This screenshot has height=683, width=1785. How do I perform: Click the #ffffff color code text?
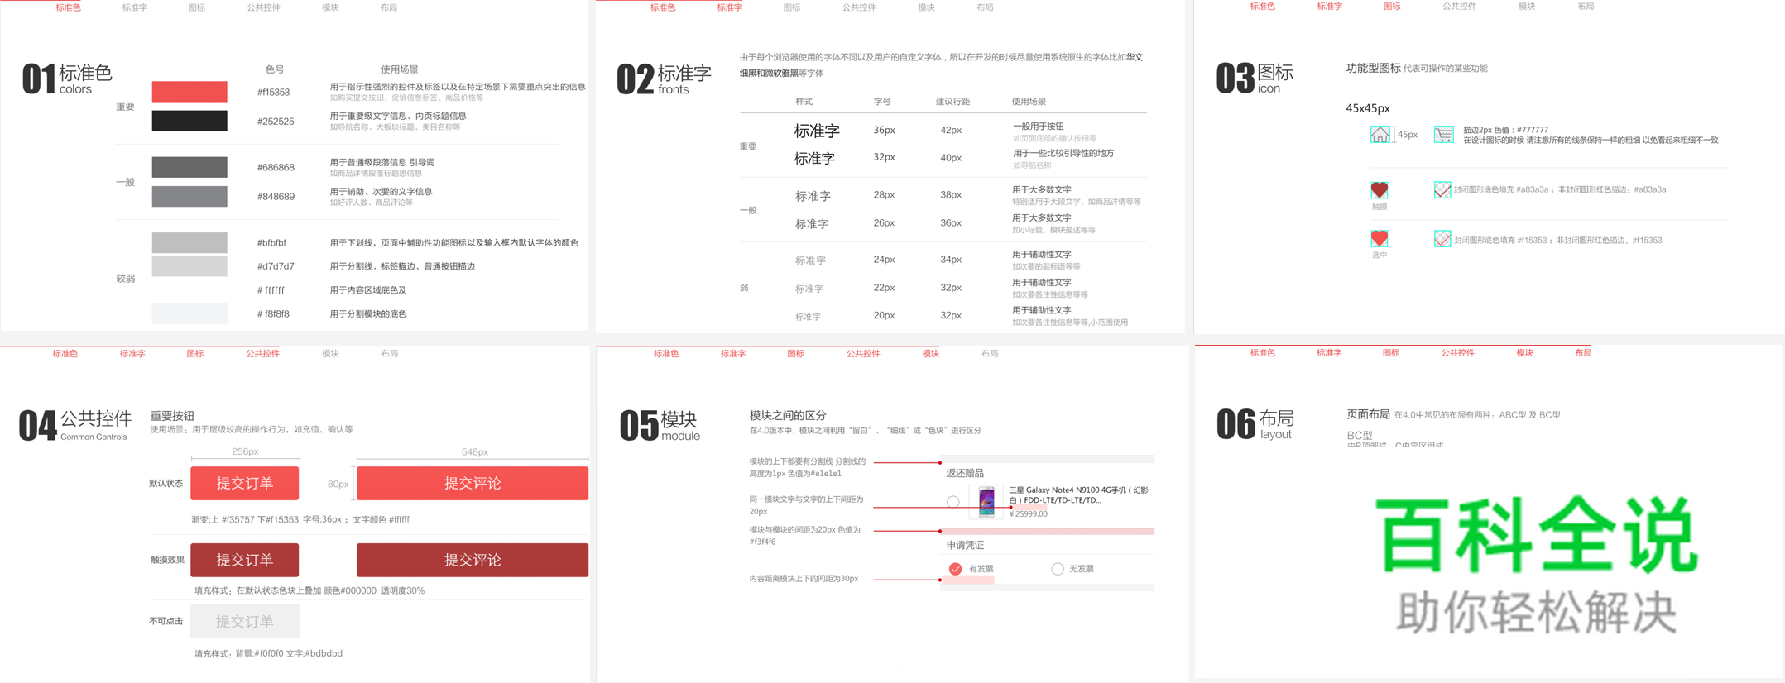coord(271,290)
